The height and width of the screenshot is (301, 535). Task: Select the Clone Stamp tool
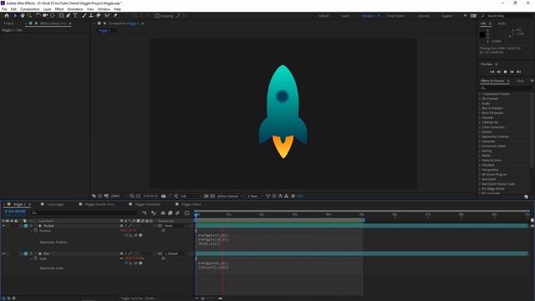point(91,16)
